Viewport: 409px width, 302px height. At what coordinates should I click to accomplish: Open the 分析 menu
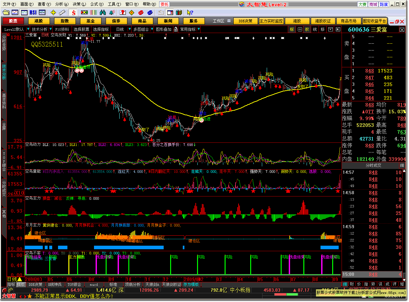click(x=62, y=4)
